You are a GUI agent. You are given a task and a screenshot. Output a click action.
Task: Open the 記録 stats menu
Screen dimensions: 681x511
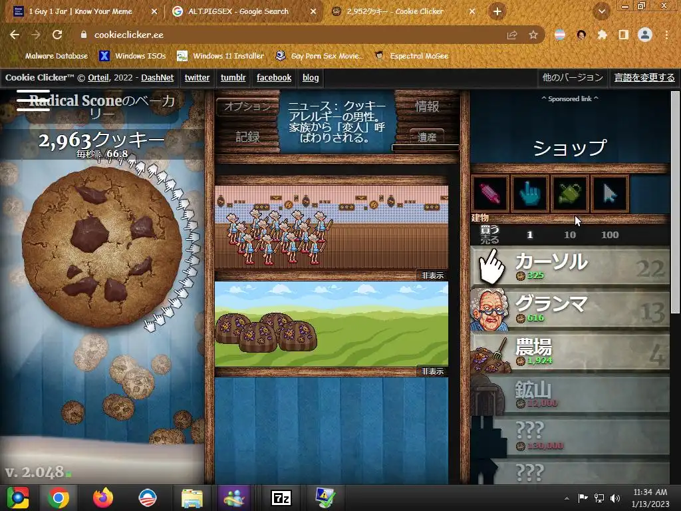tap(247, 137)
